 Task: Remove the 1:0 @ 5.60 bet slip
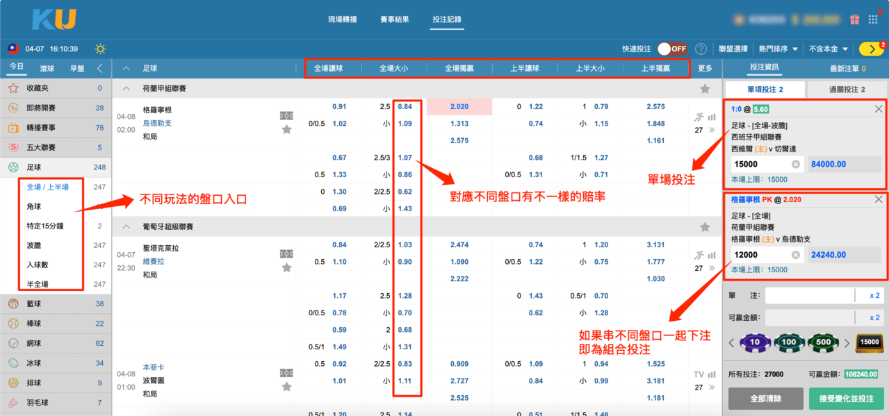pos(879,109)
